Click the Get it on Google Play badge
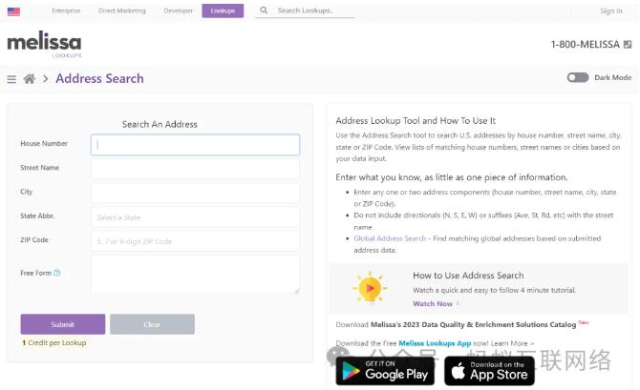This screenshot has width=640, height=390. click(385, 370)
